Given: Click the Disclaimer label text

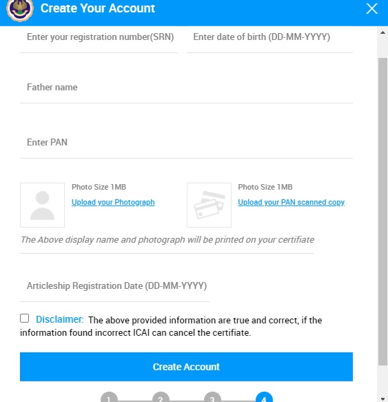Looking at the screenshot, I should click(59, 319).
